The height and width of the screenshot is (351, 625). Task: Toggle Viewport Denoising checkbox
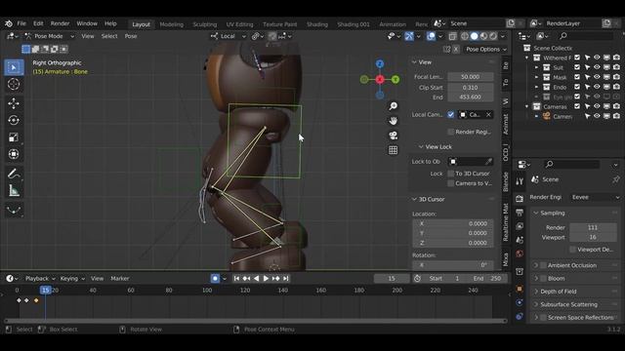coord(573,250)
